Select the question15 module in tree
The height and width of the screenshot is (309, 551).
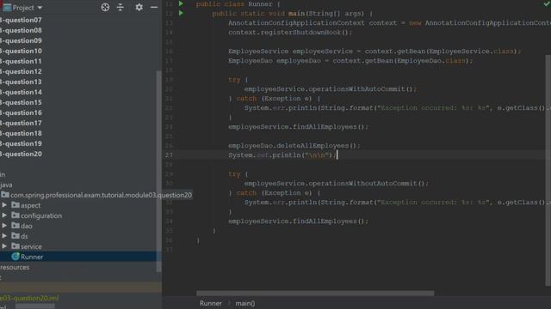(x=21, y=102)
